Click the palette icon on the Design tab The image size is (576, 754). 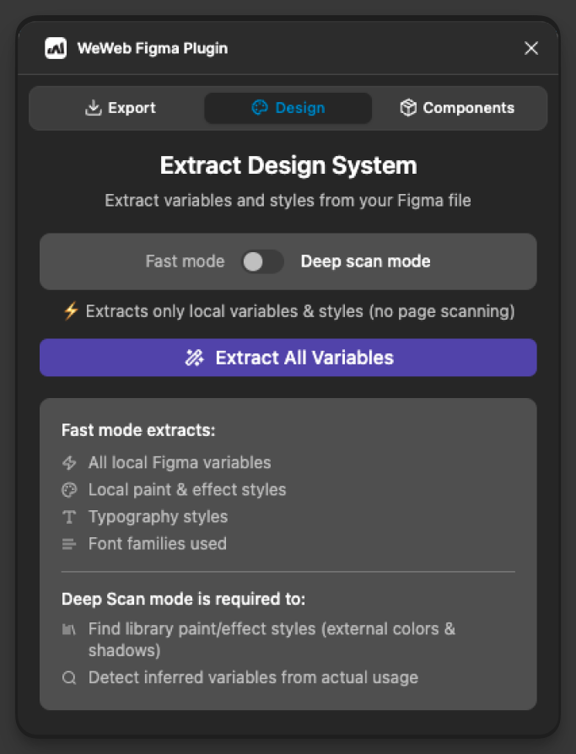(x=258, y=108)
